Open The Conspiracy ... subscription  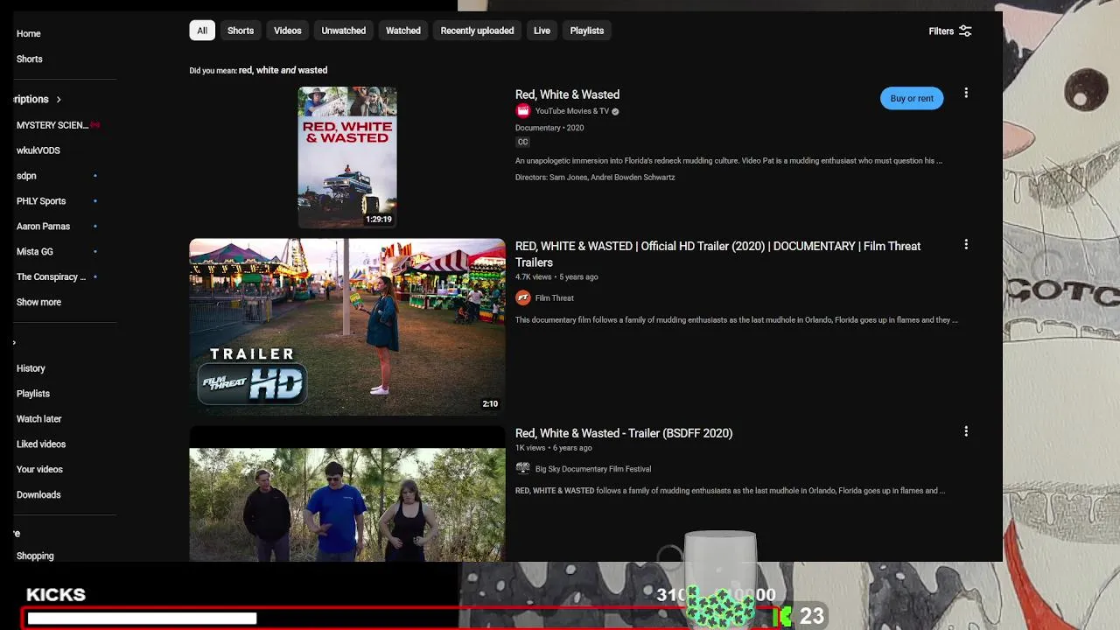point(51,276)
